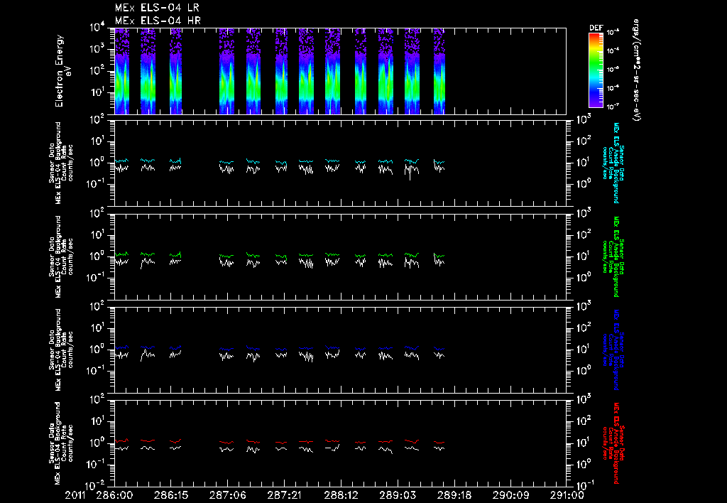
Task: Click the DEF label above the color bar
Action: 596,28
